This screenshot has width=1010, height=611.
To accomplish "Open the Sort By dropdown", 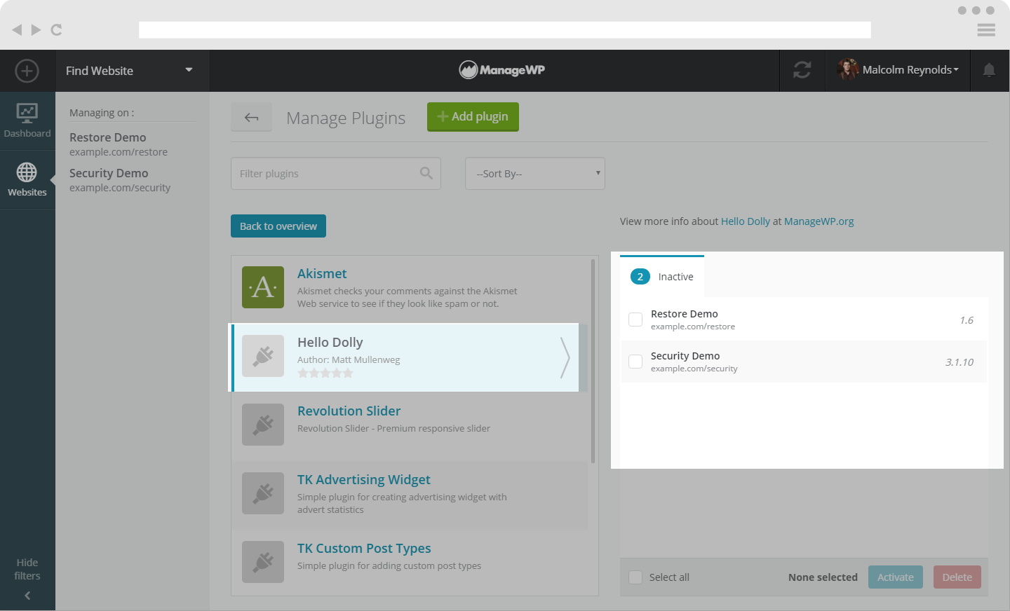I will [535, 173].
